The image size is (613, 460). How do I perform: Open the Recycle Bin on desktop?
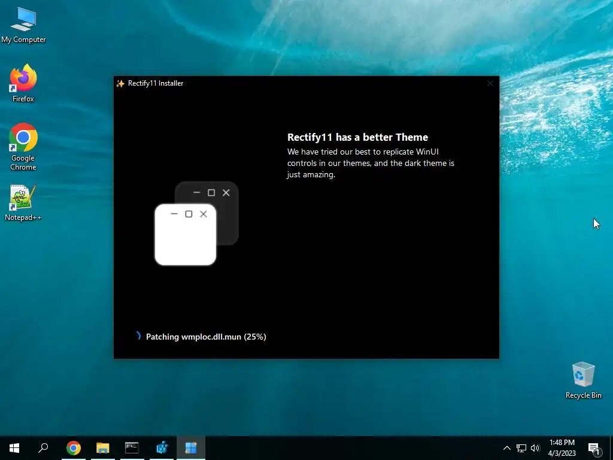[583, 380]
